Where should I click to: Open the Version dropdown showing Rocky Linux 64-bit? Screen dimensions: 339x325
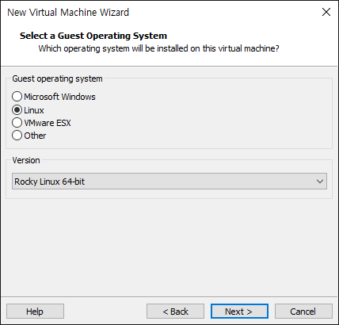[169, 182]
